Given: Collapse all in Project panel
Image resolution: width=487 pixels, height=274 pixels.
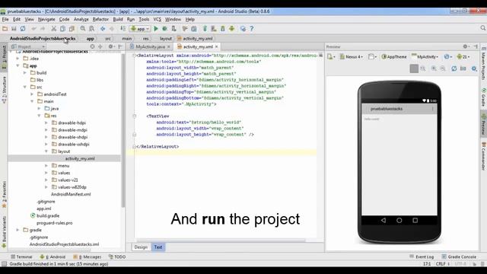Looking at the screenshot, I should [100, 46].
